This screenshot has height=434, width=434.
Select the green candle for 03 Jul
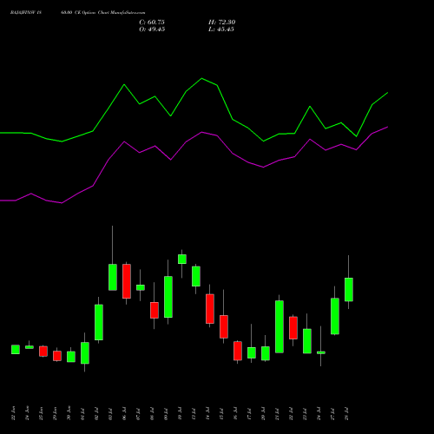[113, 277]
